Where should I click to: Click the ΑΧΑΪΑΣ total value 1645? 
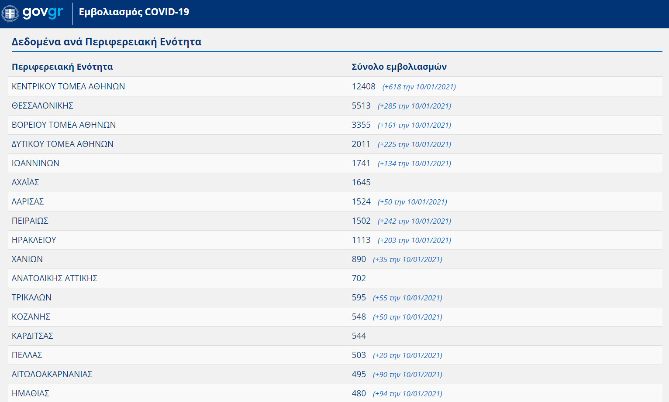[x=361, y=183]
